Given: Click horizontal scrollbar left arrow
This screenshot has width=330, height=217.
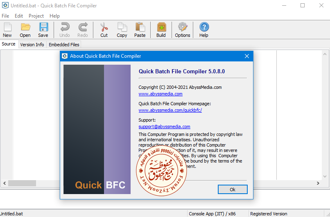Looking at the screenshot, I should tap(5, 183).
